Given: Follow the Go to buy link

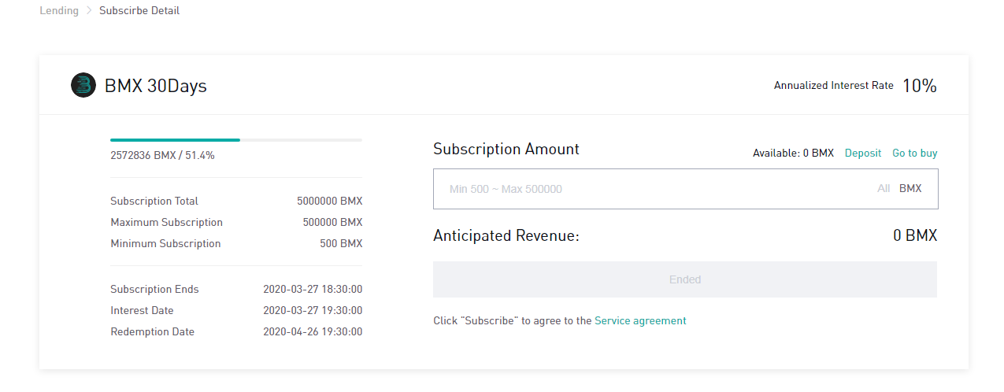Looking at the screenshot, I should pyautogui.click(x=914, y=153).
